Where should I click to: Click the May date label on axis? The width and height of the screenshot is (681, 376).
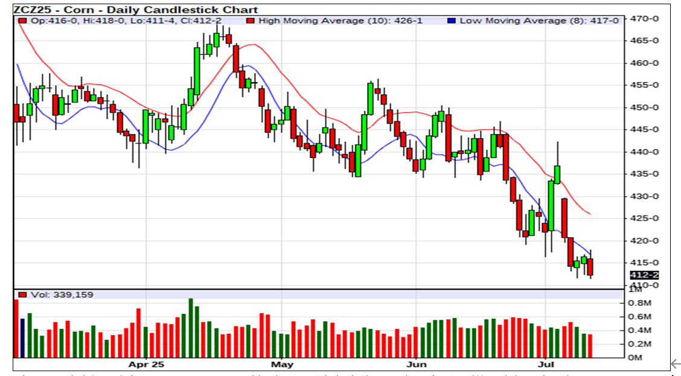coord(282,365)
